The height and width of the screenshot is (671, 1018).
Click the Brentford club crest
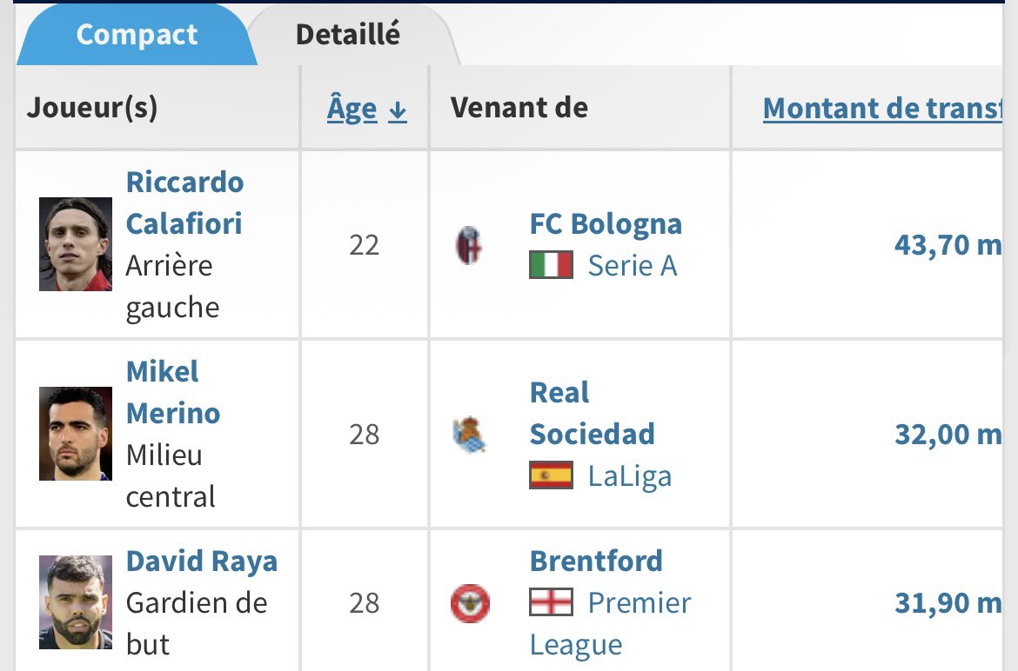pyautogui.click(x=470, y=603)
